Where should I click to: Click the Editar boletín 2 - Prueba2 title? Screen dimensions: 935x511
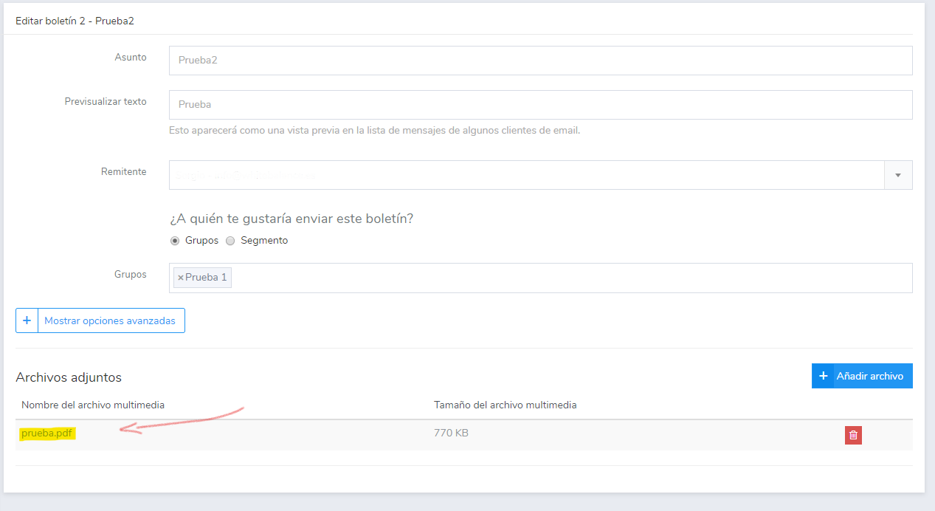[x=75, y=21]
